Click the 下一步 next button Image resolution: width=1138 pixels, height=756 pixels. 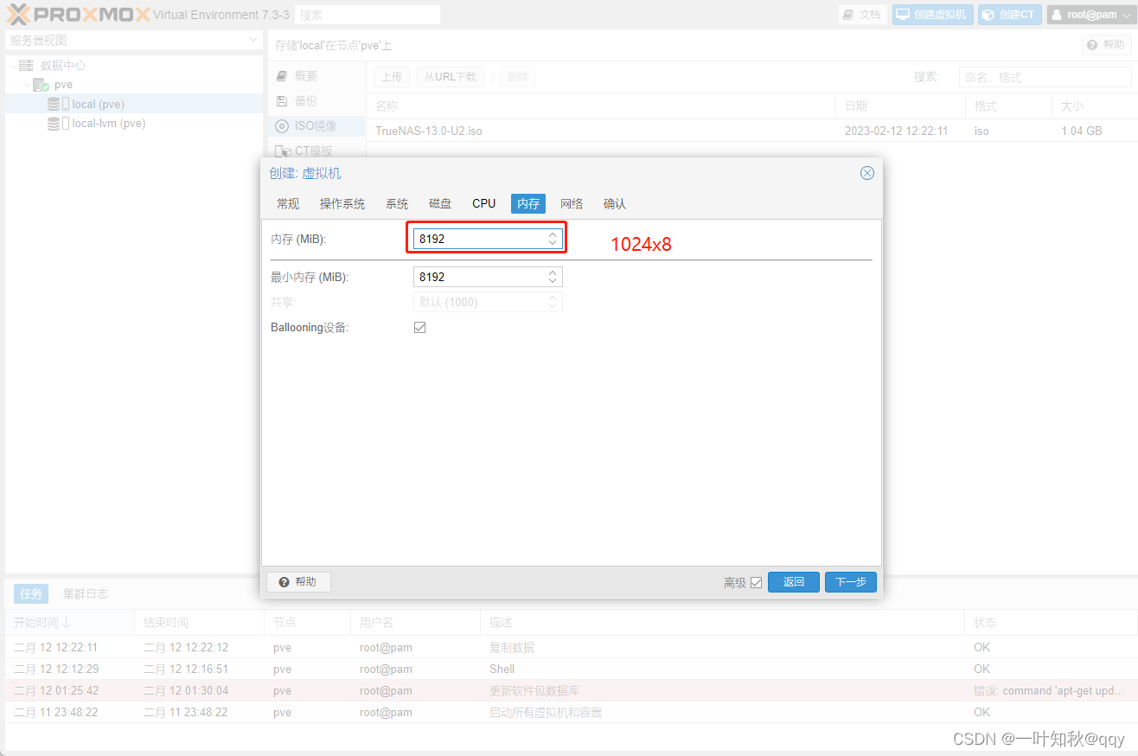[851, 582]
